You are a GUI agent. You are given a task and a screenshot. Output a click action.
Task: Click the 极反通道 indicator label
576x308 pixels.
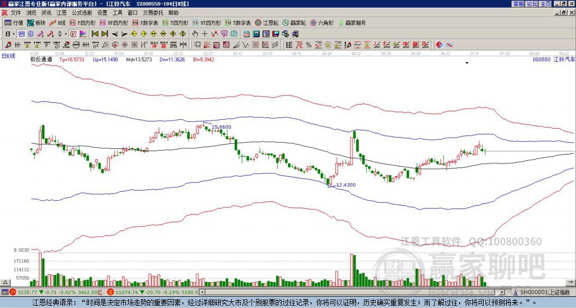click(x=41, y=59)
